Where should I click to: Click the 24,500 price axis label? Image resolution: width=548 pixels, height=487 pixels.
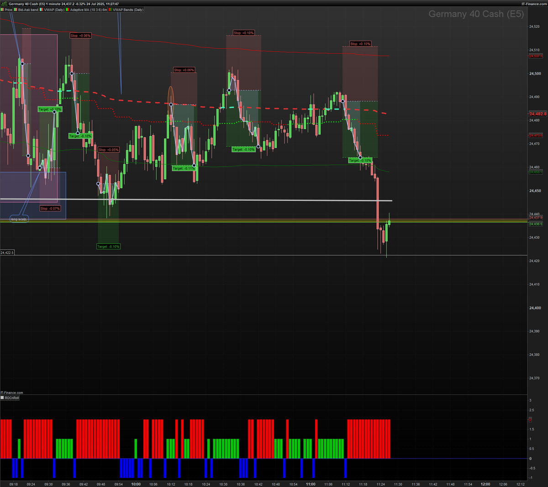pyautogui.click(x=535, y=73)
